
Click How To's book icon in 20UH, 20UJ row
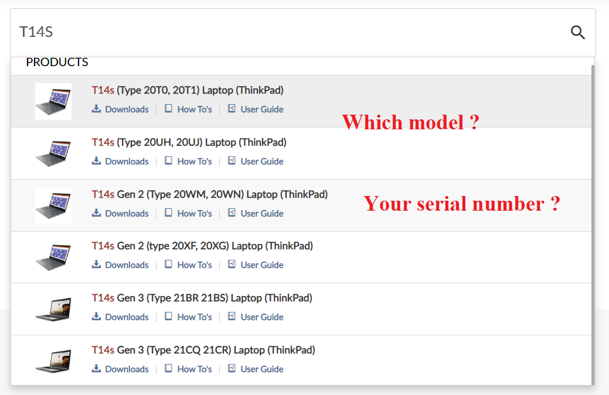pyautogui.click(x=168, y=160)
